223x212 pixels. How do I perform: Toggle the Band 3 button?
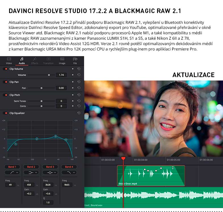pos(50,167)
